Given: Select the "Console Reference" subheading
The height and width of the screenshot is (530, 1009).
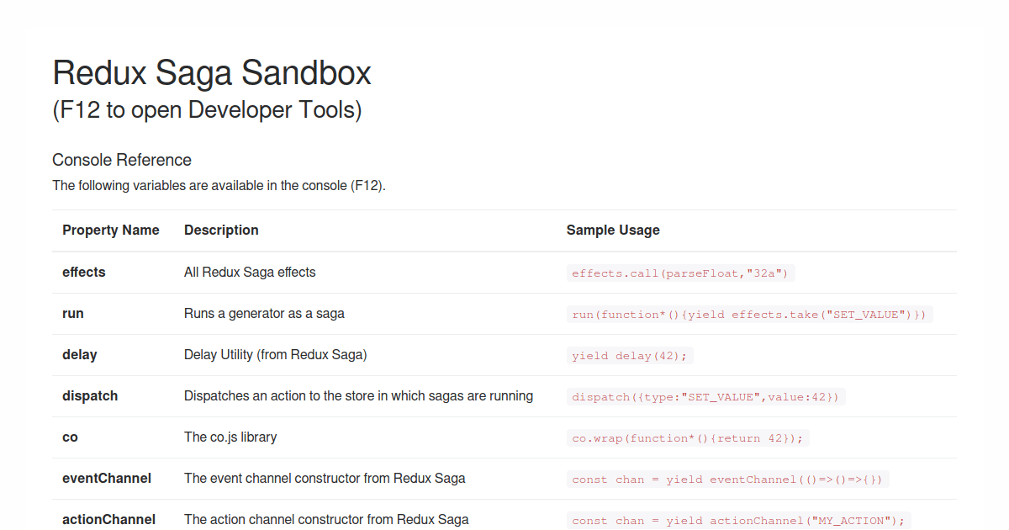Looking at the screenshot, I should [x=121, y=160].
